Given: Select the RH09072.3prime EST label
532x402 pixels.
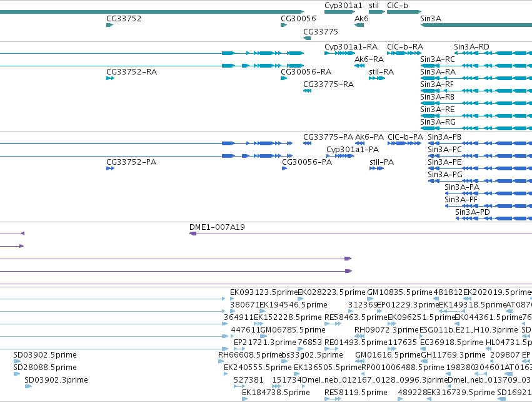Looking at the screenshot, I should pyautogui.click(x=386, y=330).
